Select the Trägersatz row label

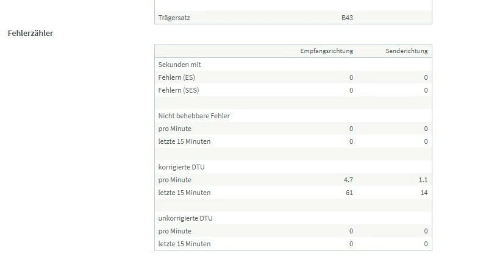click(174, 18)
